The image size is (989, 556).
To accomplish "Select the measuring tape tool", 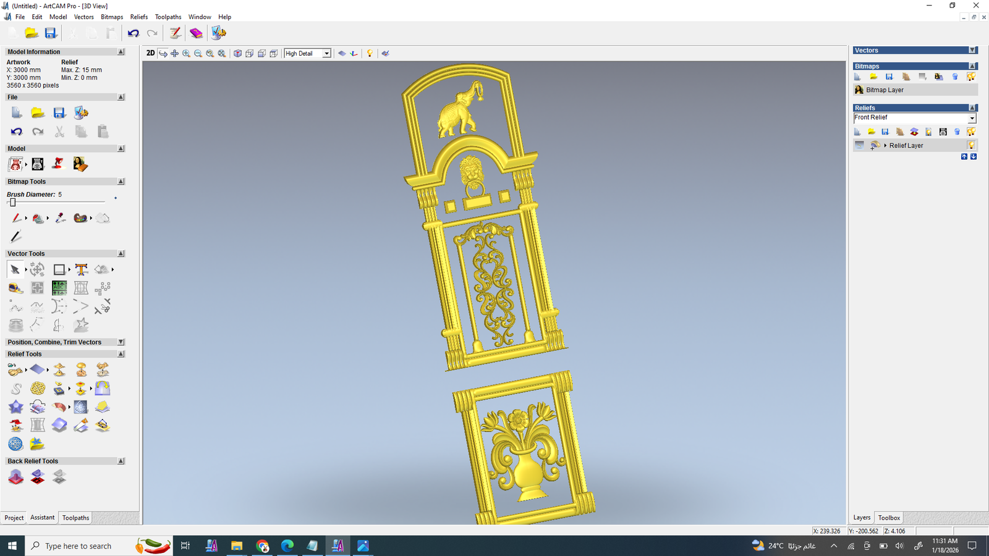I will tap(15, 288).
